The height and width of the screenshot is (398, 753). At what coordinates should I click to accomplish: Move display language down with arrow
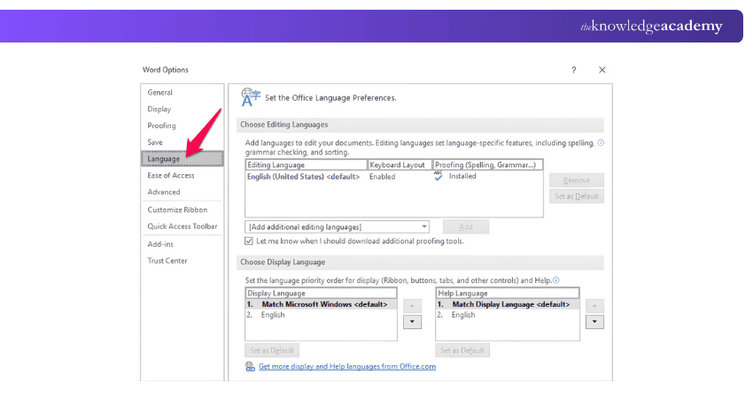412,322
